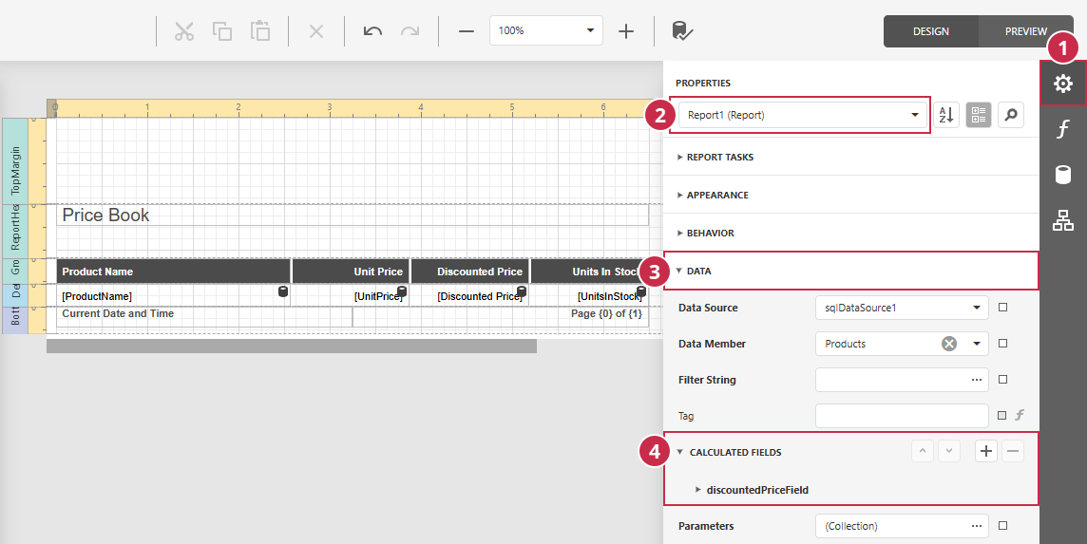Add a new calculated field
This screenshot has height=544, width=1087.
point(985,451)
